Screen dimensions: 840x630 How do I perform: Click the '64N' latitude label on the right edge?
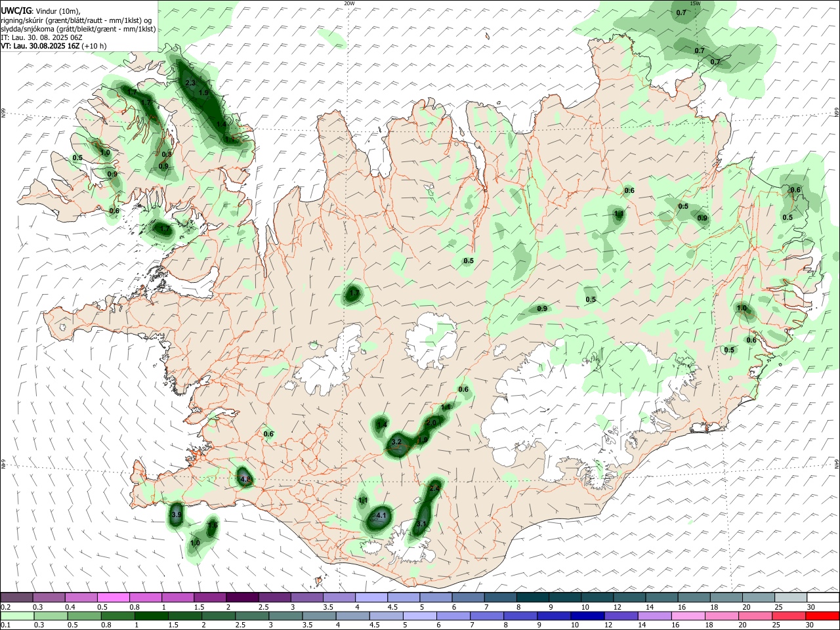[837, 463]
